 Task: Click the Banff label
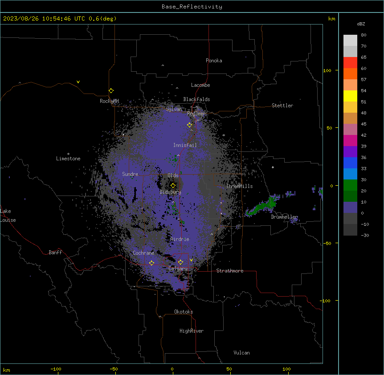[x=55, y=253]
